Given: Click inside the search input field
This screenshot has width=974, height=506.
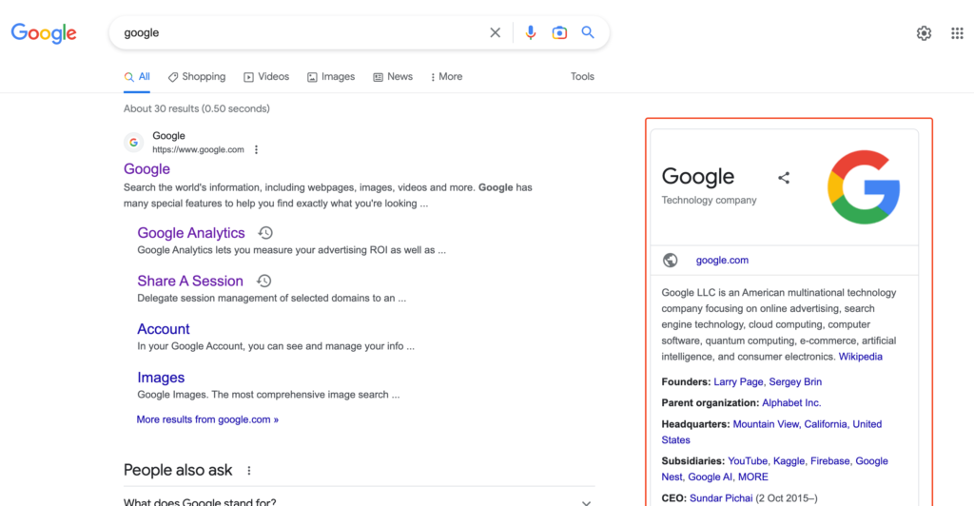Looking at the screenshot, I should click(x=295, y=32).
